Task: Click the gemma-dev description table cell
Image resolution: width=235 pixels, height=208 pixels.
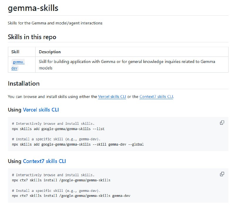Action: click(x=132, y=65)
